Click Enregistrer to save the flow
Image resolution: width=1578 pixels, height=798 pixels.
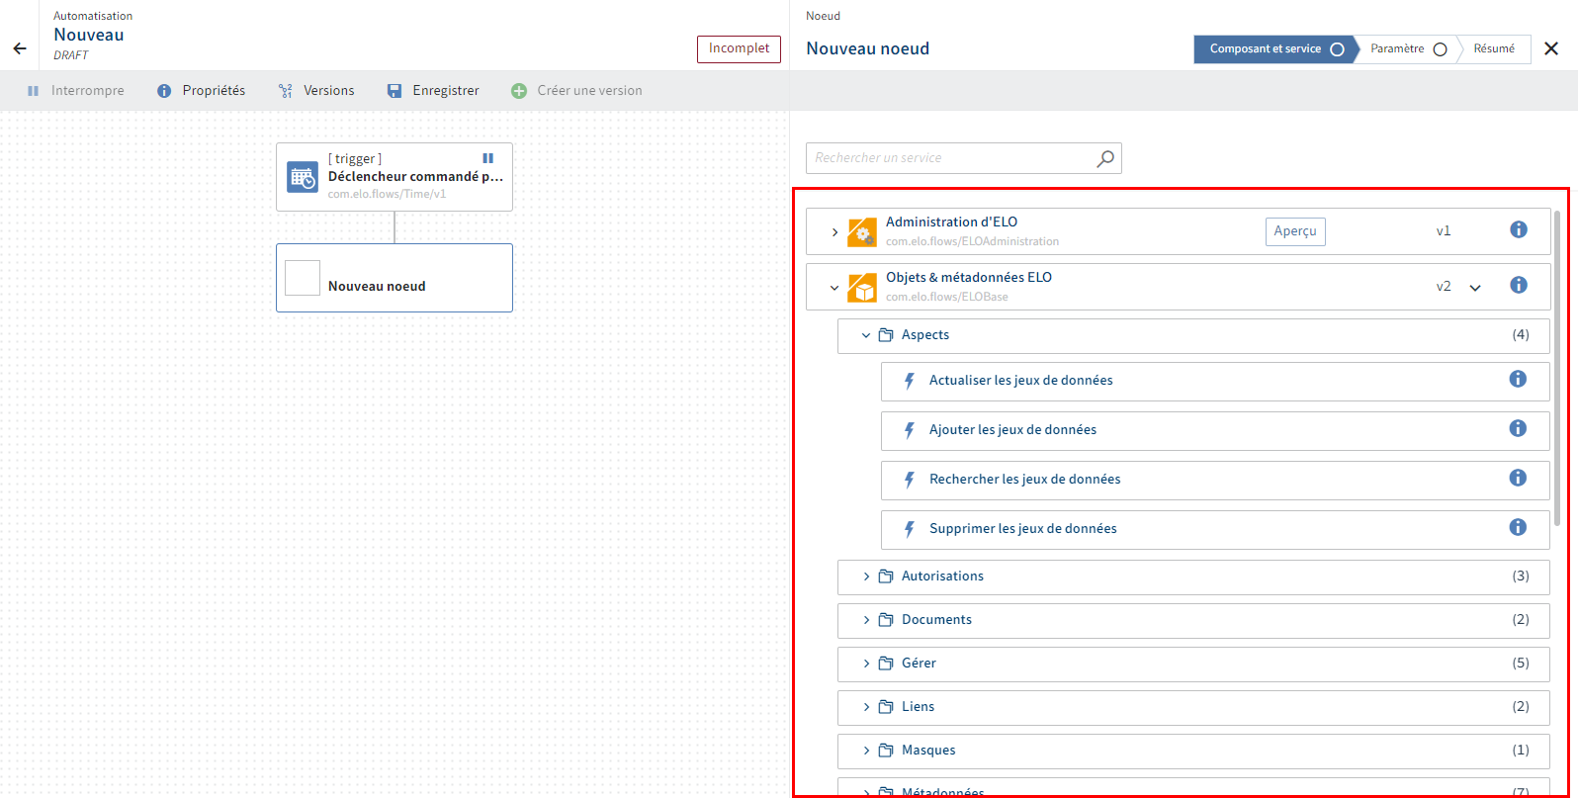click(x=433, y=91)
